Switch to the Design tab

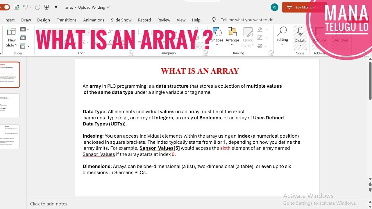pyautogui.click(x=44, y=20)
